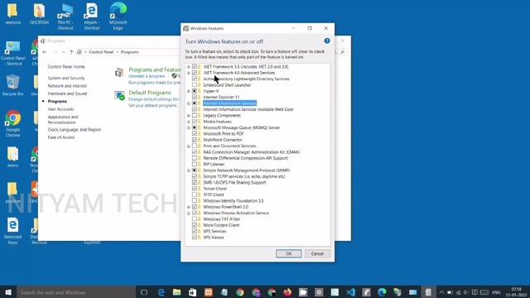
Task: Open Task View from the taskbar
Action: [144, 292]
